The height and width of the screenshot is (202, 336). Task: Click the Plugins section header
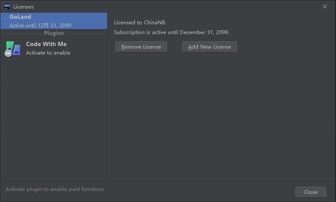coord(54,33)
